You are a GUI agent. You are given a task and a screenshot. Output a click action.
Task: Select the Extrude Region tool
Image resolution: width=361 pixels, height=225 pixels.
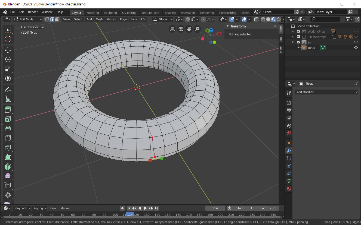click(x=8, y=110)
